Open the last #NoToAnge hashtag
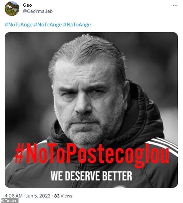Screen dimensions: 183x203 (x=77, y=25)
